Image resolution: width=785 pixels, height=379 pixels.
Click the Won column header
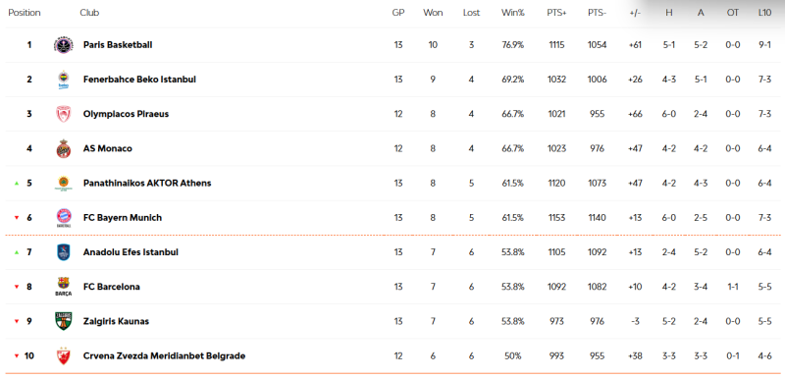433,13
